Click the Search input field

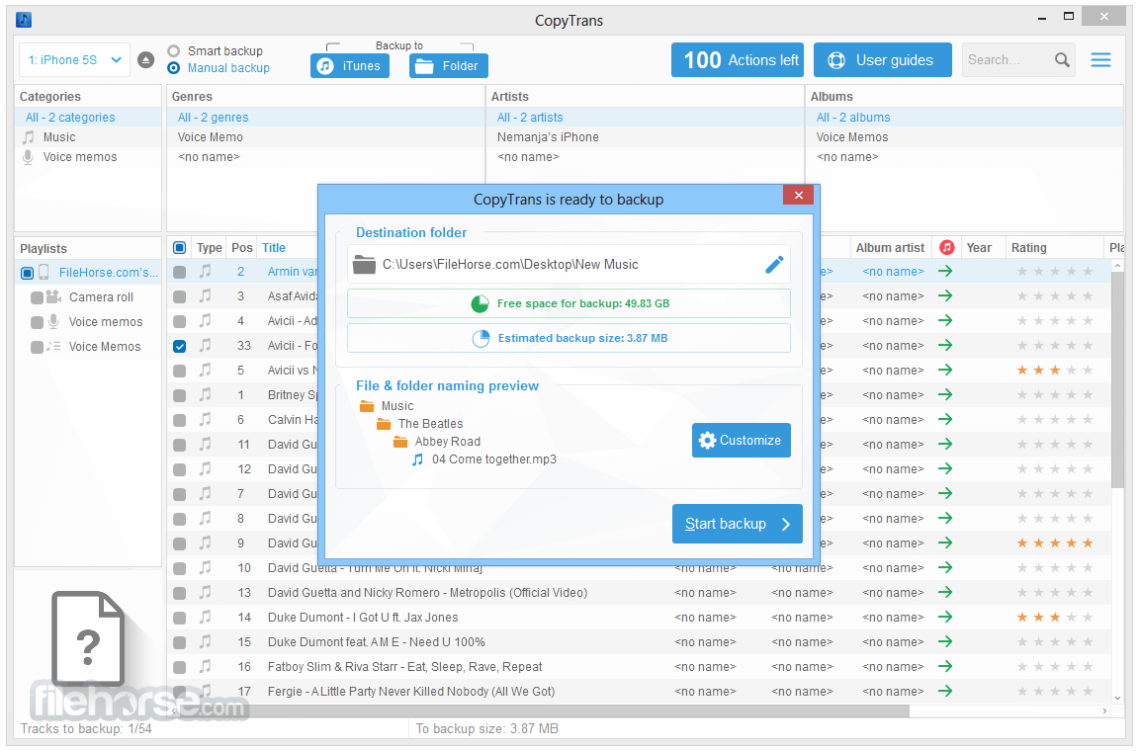tap(1007, 60)
